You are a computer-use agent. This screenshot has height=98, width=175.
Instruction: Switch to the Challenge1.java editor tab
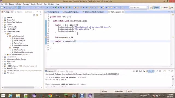click(52, 12)
